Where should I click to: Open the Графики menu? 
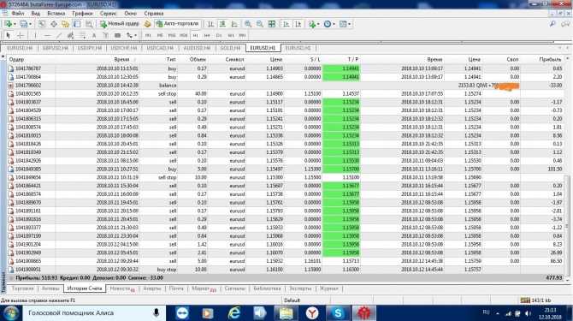(82, 13)
